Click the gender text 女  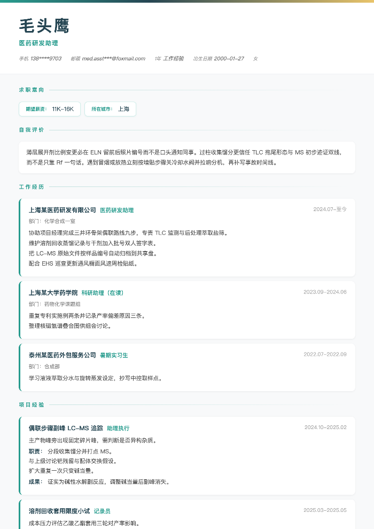tap(255, 59)
